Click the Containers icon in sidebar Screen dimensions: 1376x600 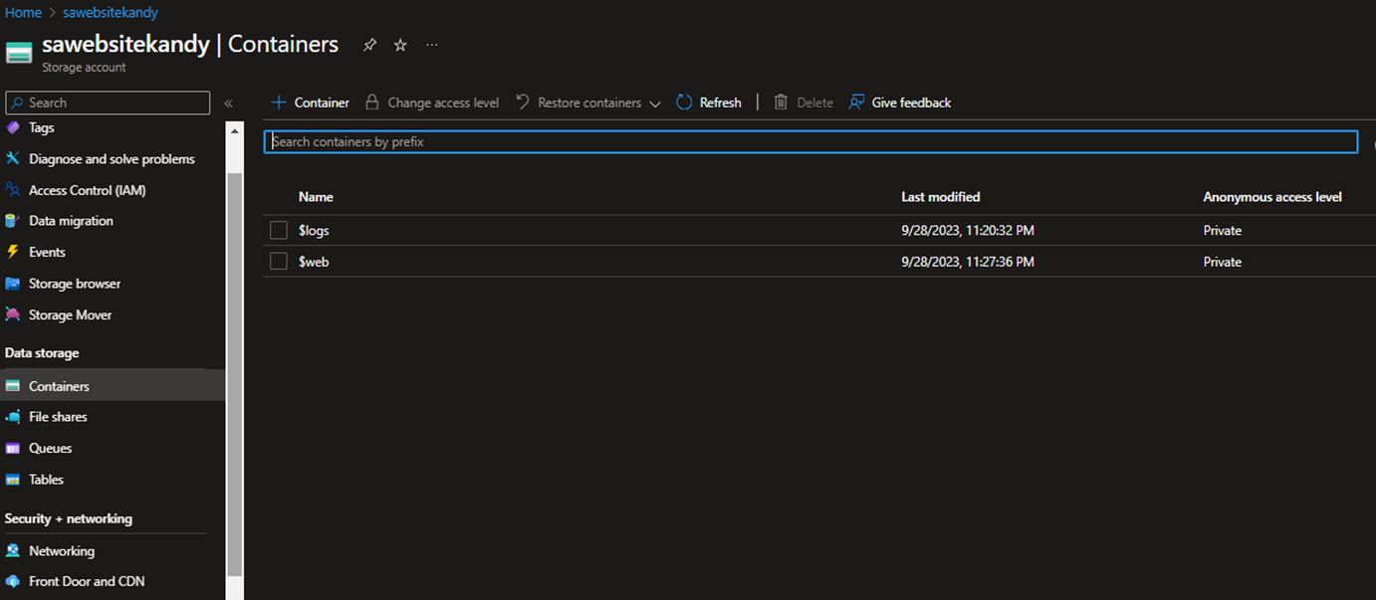tap(13, 386)
